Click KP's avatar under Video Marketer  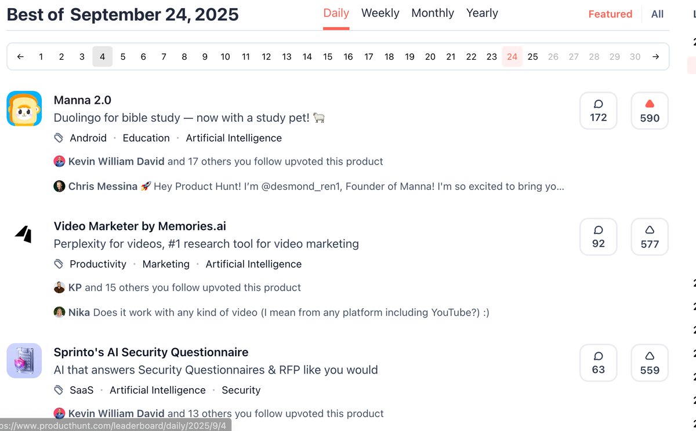[59, 287]
